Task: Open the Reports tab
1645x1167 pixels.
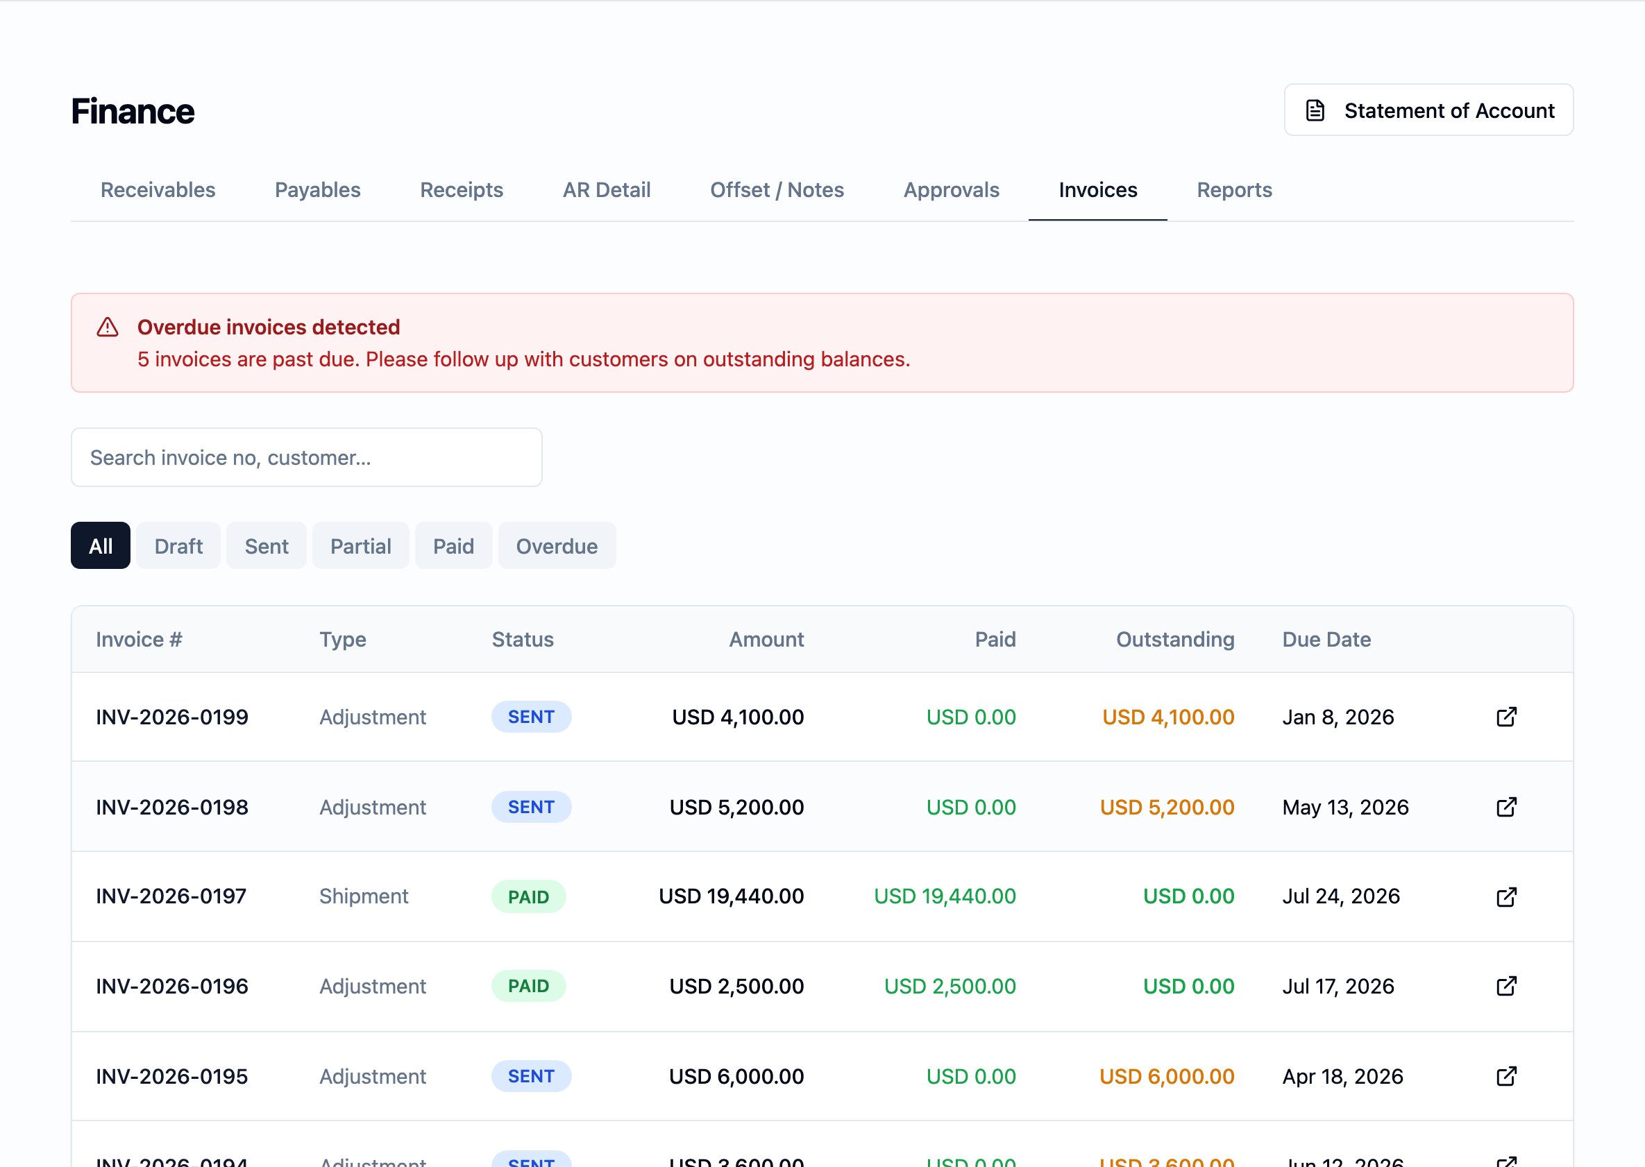Action: point(1235,189)
